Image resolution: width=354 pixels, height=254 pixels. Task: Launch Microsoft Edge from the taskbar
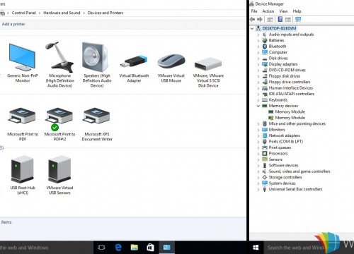[118, 248]
